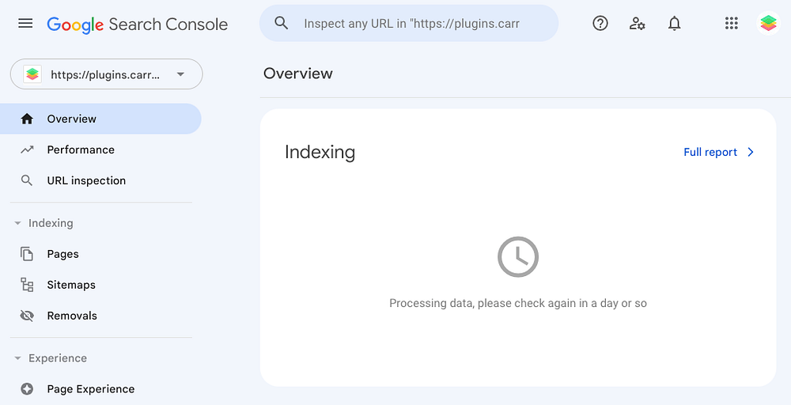Open Users and settings icon
Screen dimensions: 791x405
point(637,24)
